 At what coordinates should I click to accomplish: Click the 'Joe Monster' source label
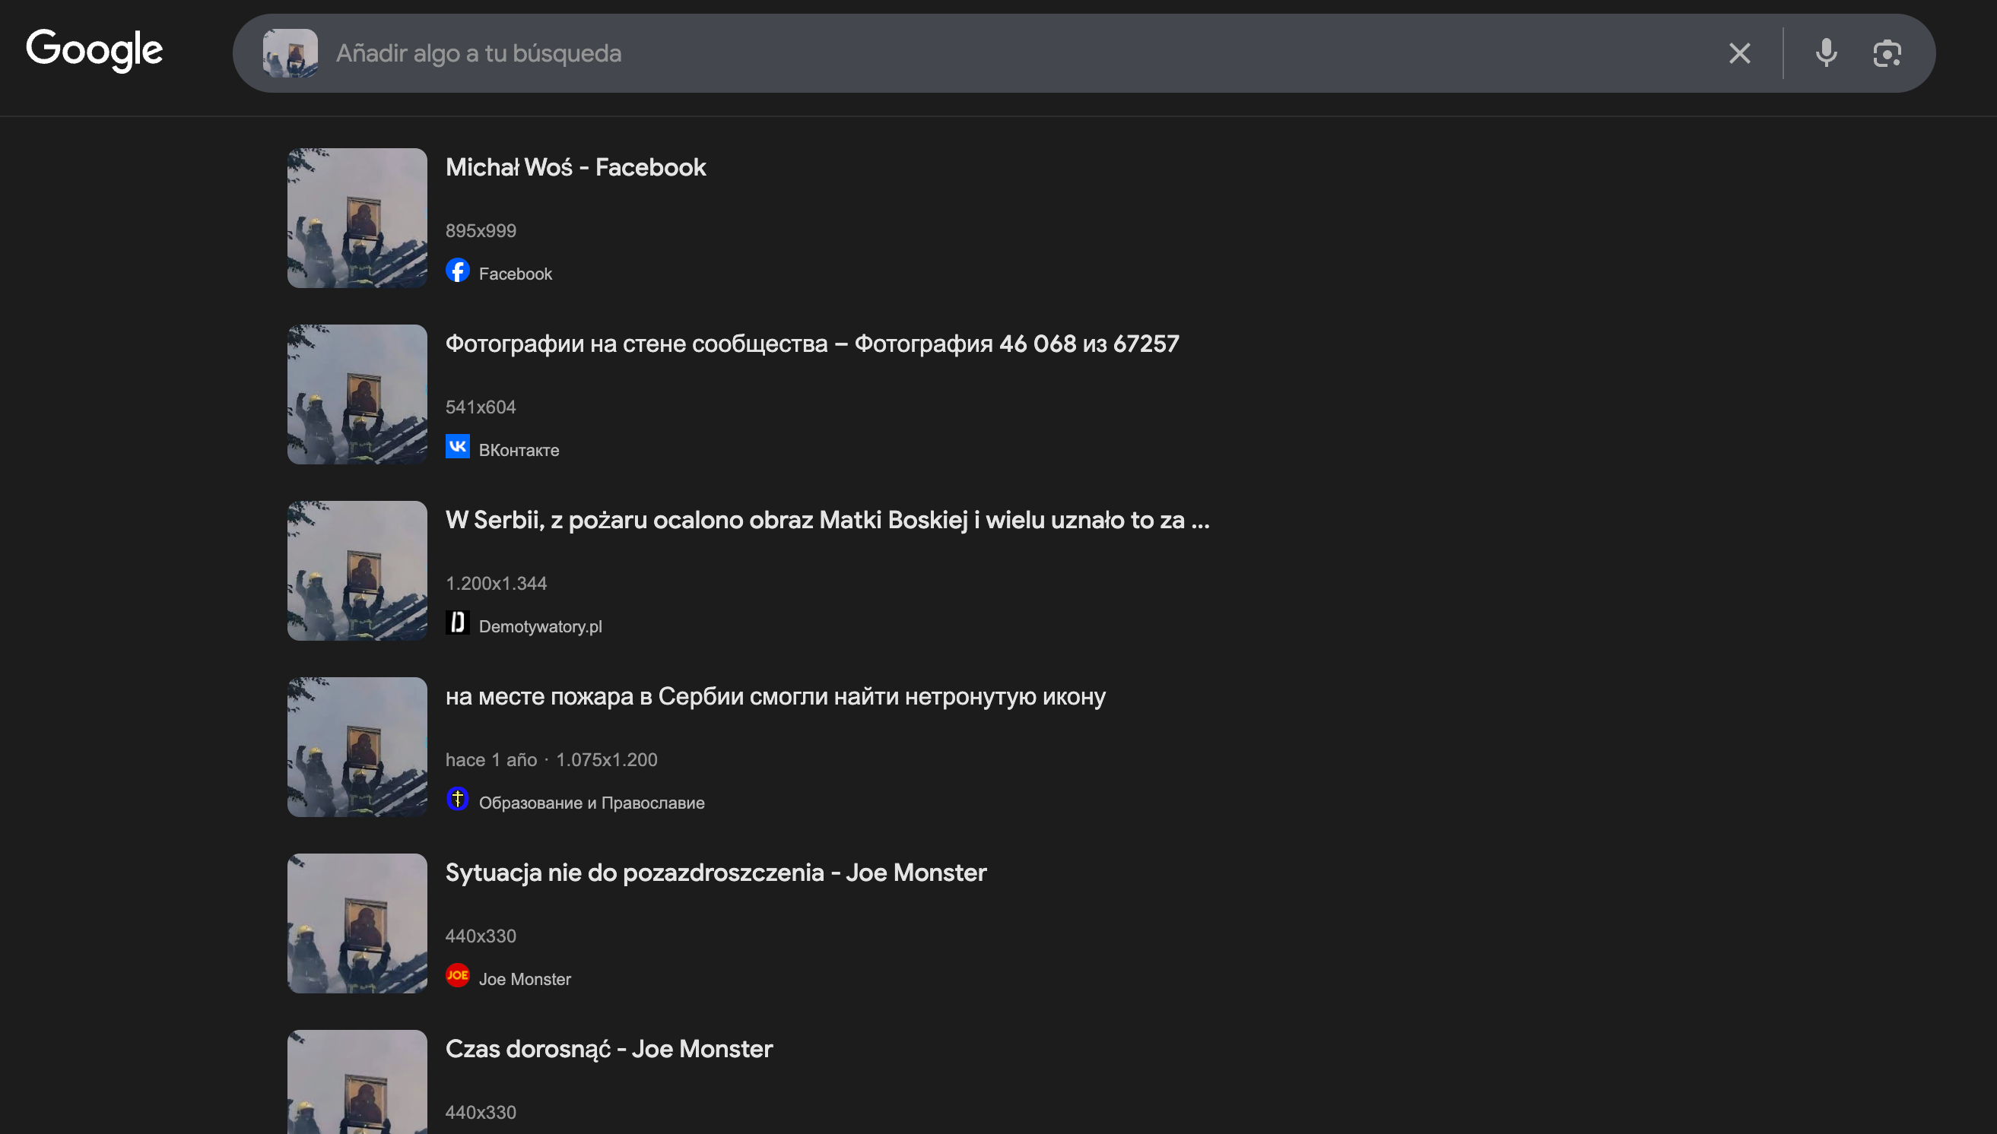click(x=525, y=980)
